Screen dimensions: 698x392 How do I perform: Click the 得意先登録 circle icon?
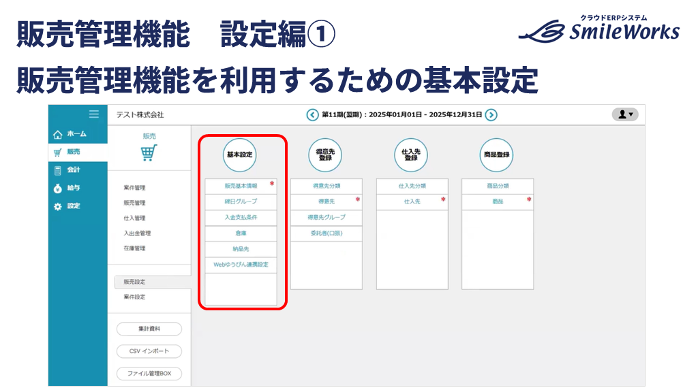pyautogui.click(x=325, y=154)
